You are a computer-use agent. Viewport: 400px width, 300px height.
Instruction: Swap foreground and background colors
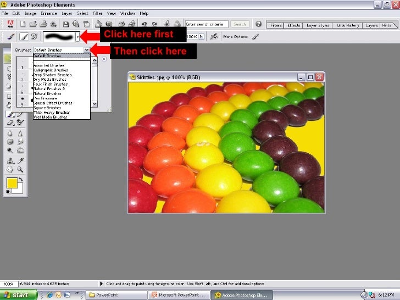pos(21,180)
